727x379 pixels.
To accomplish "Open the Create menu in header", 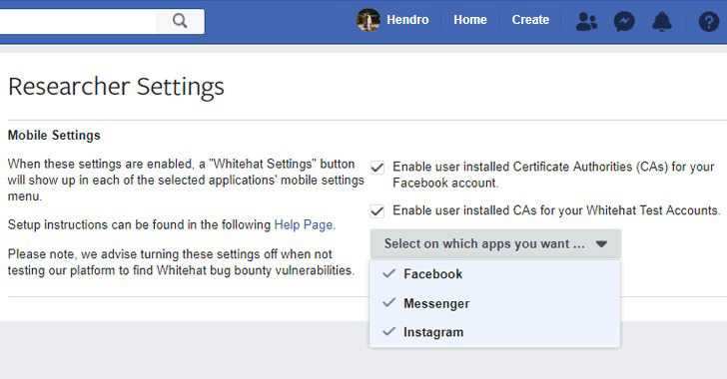I will tap(530, 20).
